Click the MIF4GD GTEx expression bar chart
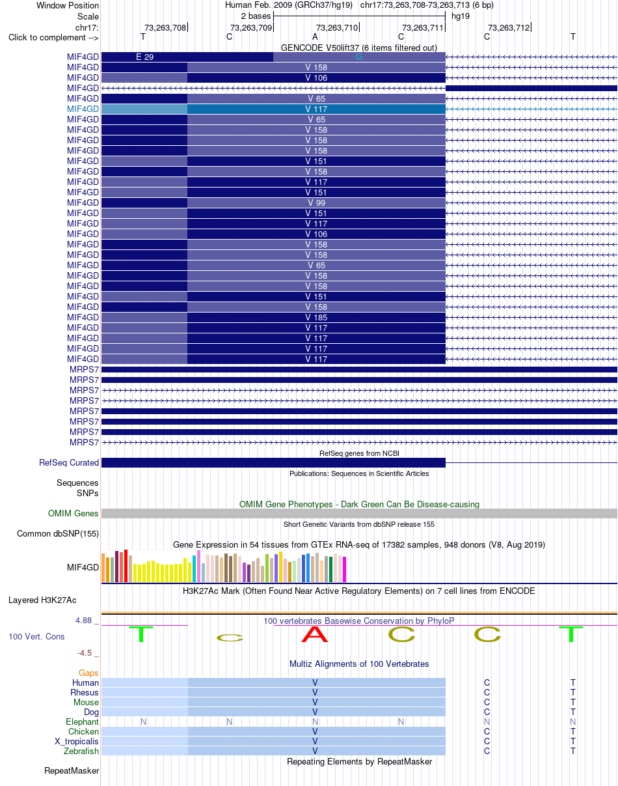618x786 pixels. pos(224,567)
